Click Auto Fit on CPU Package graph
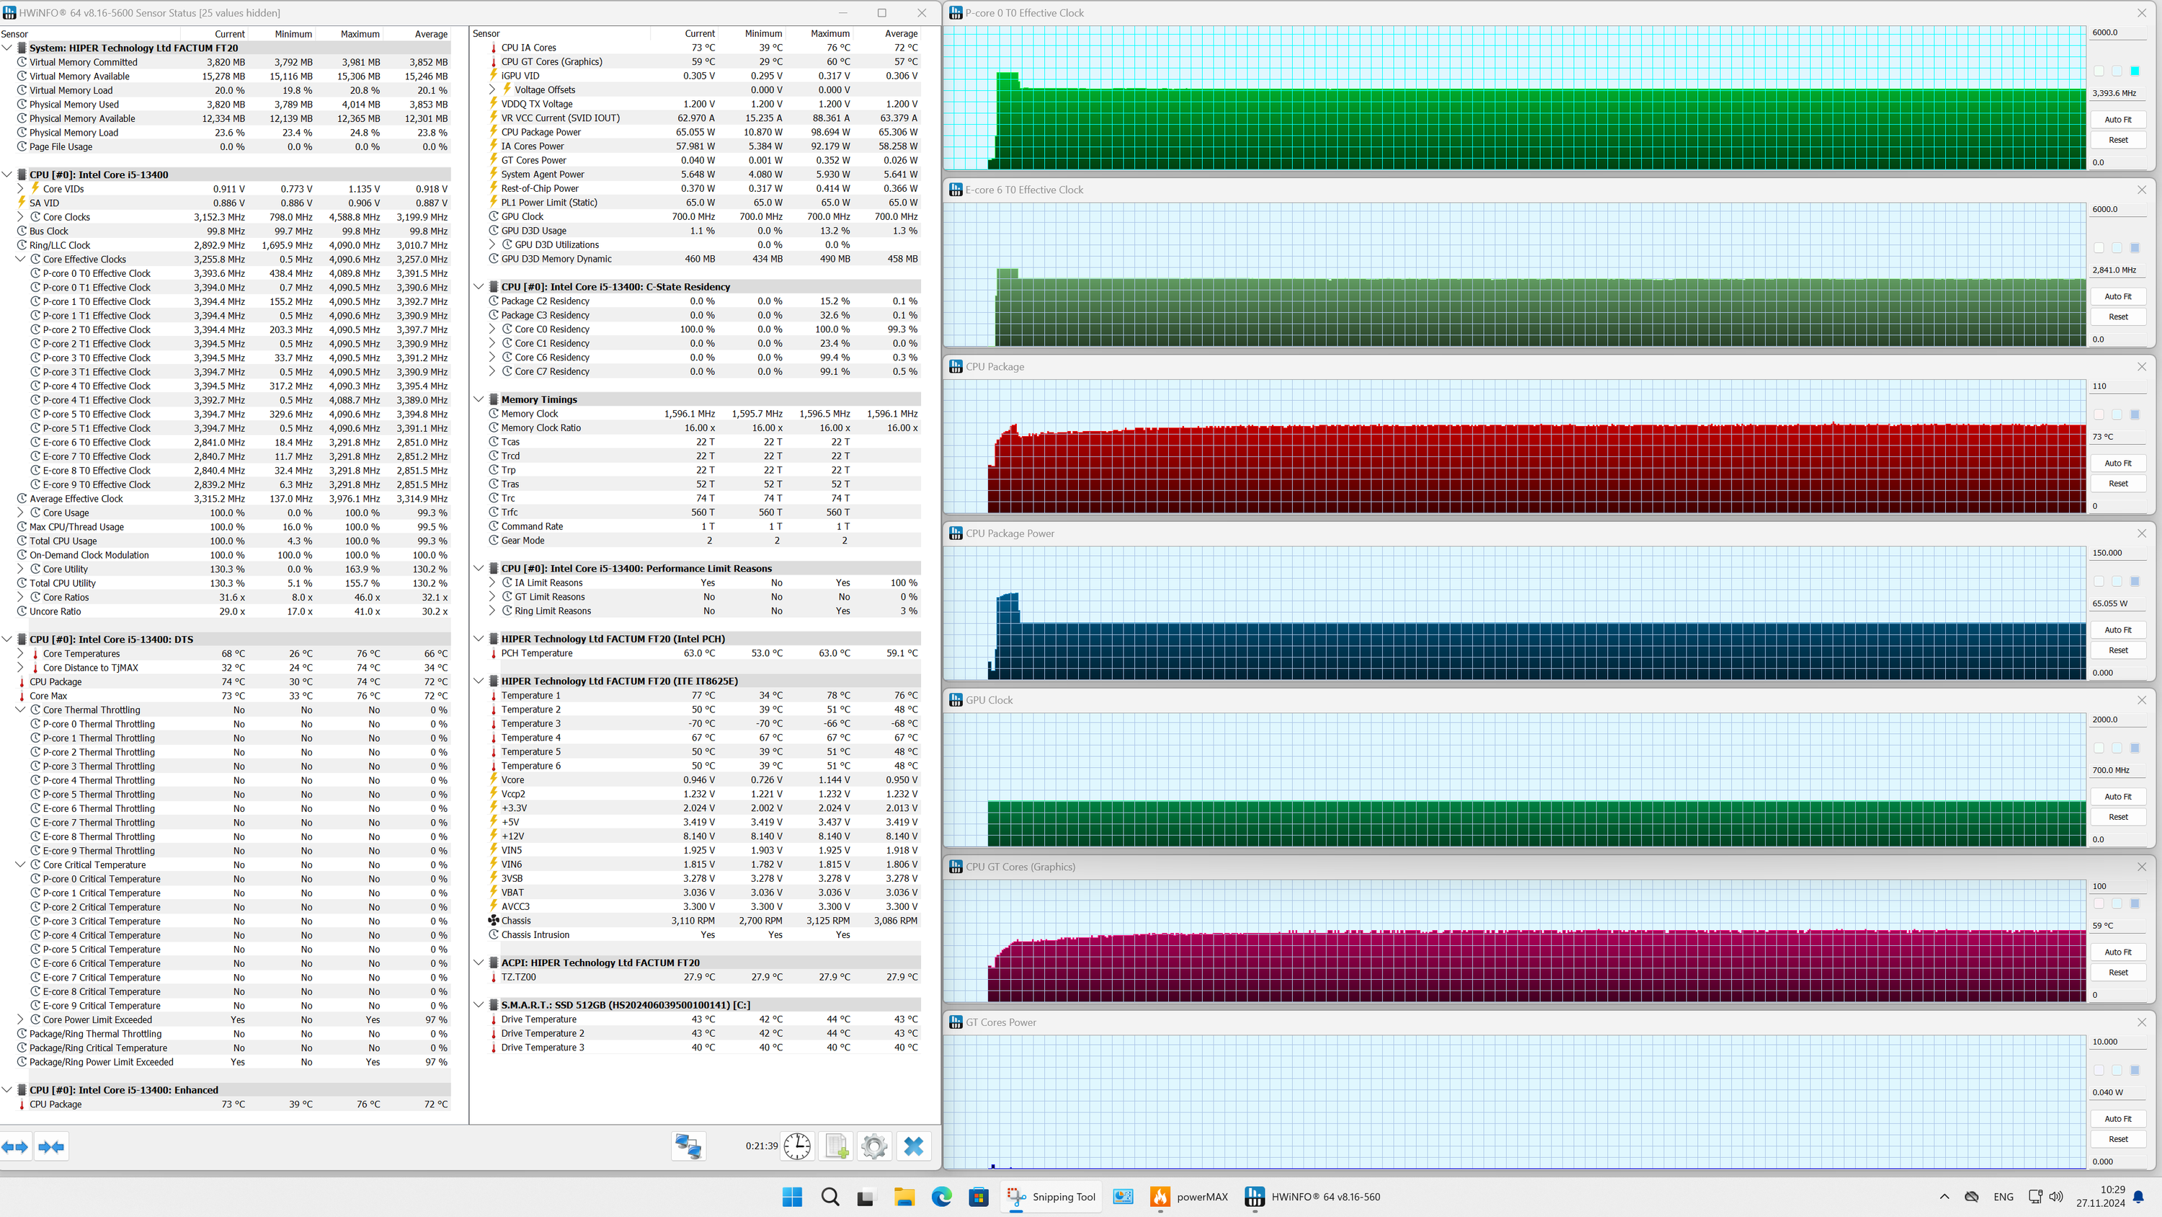The image size is (2162, 1217). 2117,463
